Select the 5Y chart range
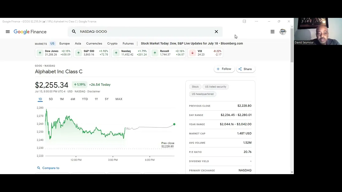 pos(107,99)
